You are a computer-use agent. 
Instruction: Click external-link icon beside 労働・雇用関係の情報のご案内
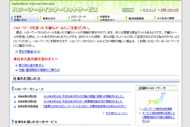click(58, 70)
